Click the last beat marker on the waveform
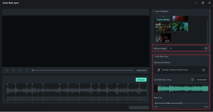 pyautogui.click(x=139, y=84)
